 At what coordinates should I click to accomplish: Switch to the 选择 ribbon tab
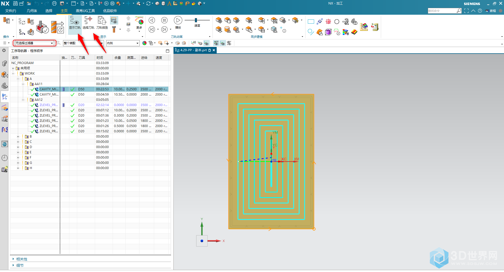(49, 11)
